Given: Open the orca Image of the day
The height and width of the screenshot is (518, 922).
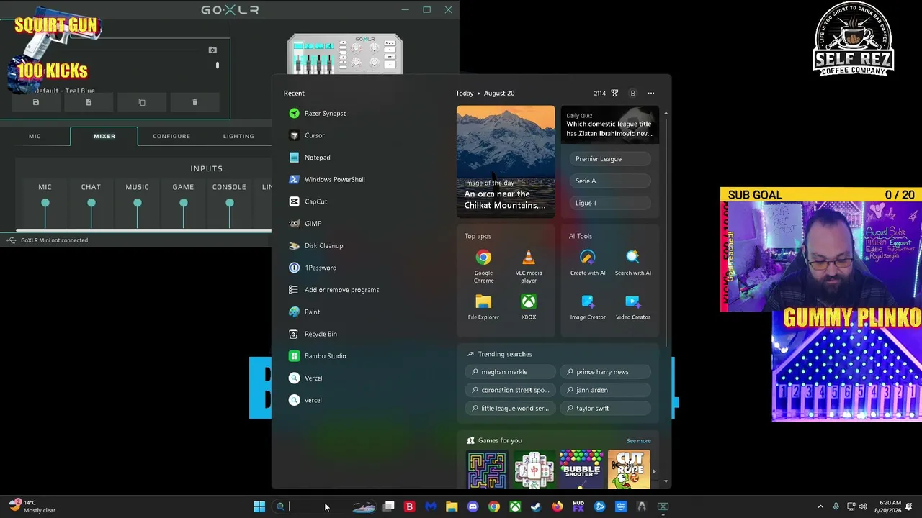Looking at the screenshot, I should coord(506,161).
